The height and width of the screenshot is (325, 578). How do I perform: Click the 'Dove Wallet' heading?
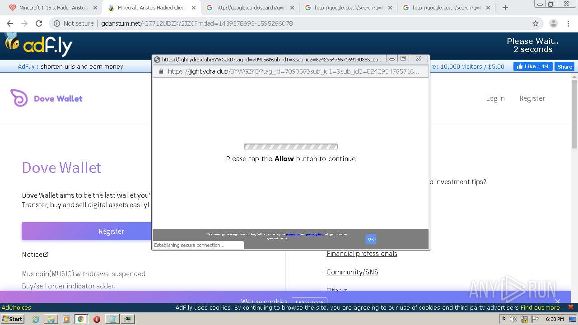[x=62, y=167]
